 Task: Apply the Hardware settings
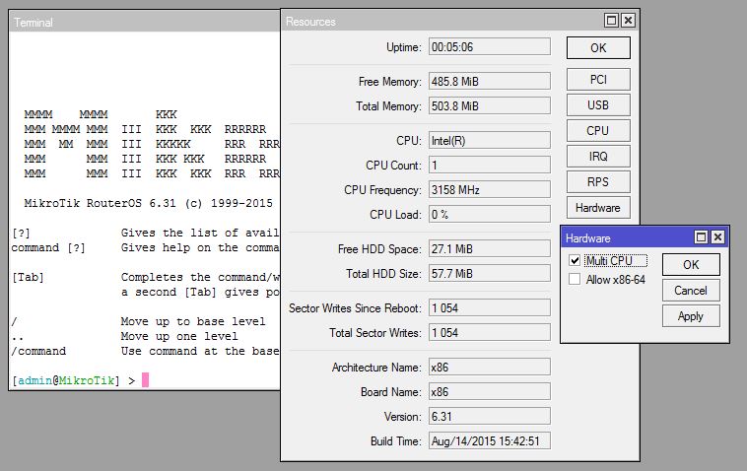click(691, 316)
